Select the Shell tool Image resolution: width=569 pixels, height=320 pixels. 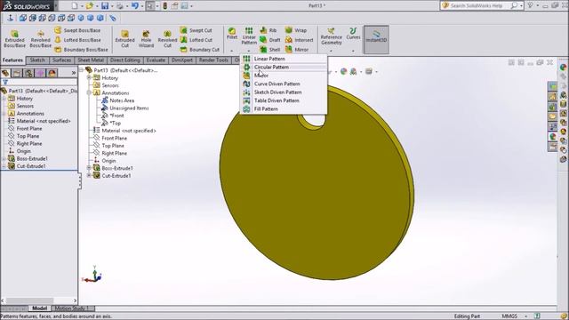tap(270, 50)
